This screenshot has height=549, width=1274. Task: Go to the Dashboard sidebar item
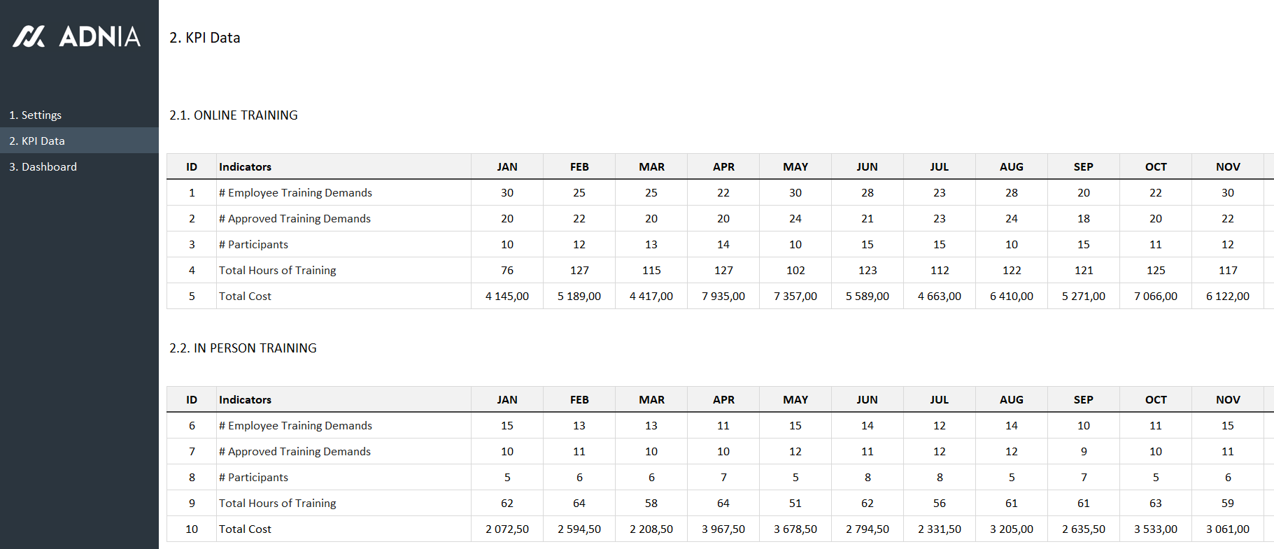coord(43,166)
